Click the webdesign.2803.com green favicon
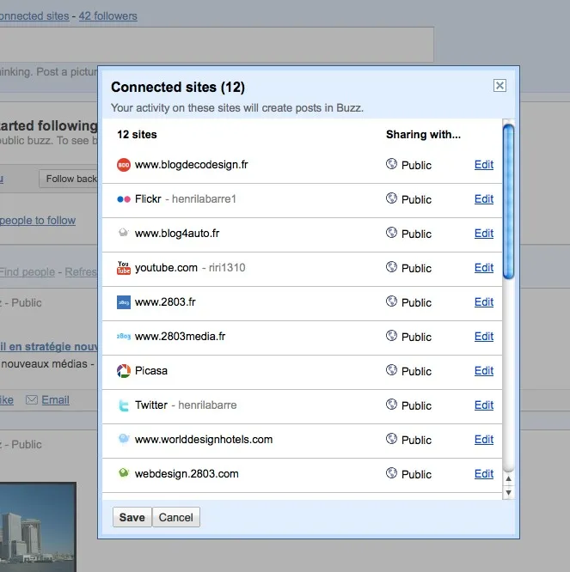 124,473
